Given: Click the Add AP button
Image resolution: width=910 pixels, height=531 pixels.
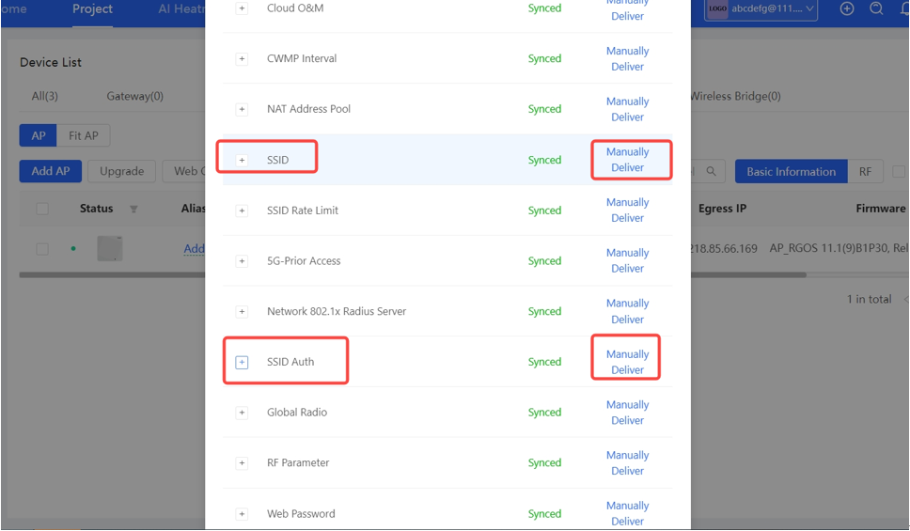Looking at the screenshot, I should coord(51,171).
